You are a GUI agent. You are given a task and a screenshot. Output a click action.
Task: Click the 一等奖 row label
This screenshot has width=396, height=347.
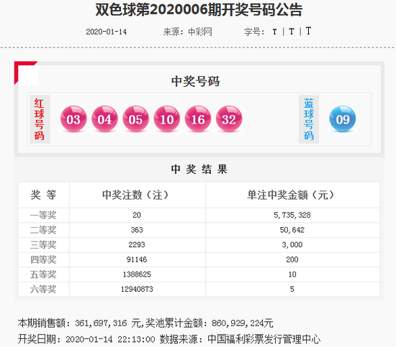tap(43, 216)
